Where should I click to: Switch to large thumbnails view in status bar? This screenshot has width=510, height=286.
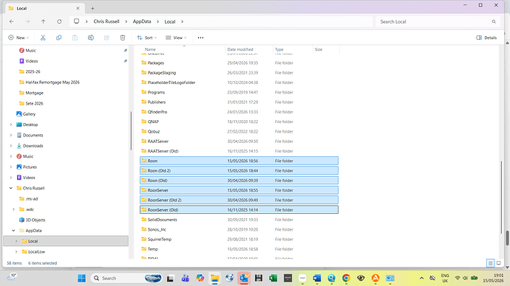(x=499, y=263)
